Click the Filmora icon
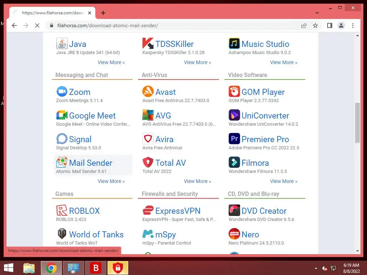 click(234, 162)
